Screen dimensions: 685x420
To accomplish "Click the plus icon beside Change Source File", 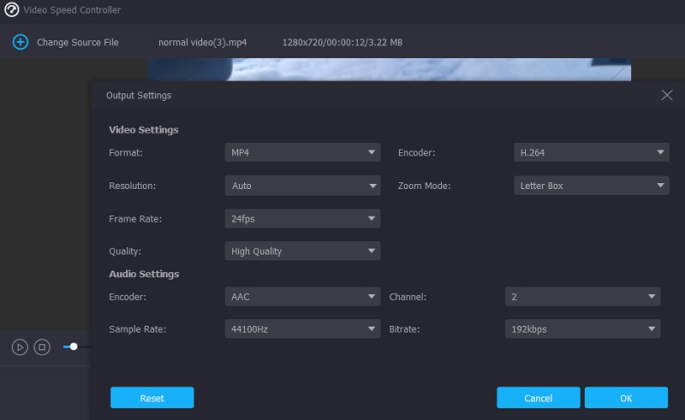I will point(20,42).
